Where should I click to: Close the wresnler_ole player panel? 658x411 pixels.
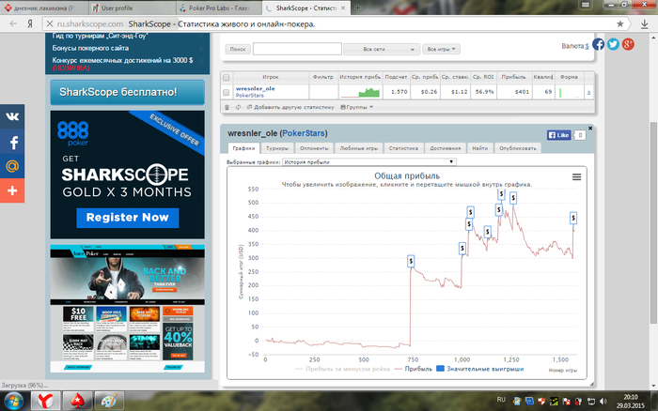tap(590, 129)
